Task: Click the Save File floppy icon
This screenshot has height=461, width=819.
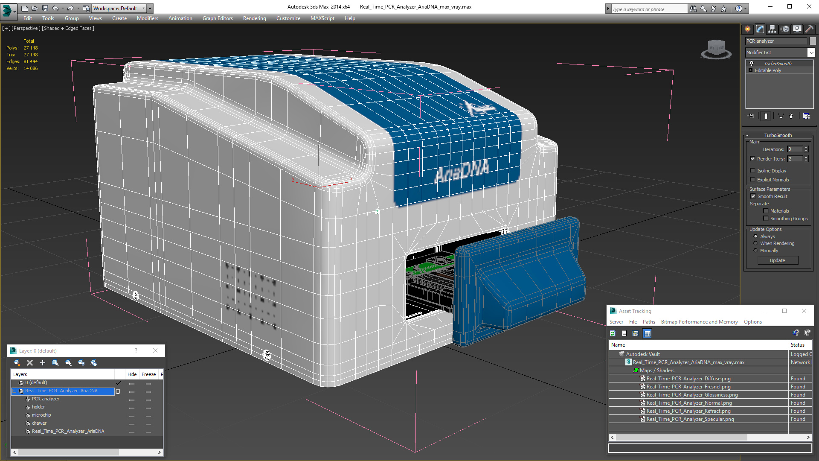Action: pos(45,8)
